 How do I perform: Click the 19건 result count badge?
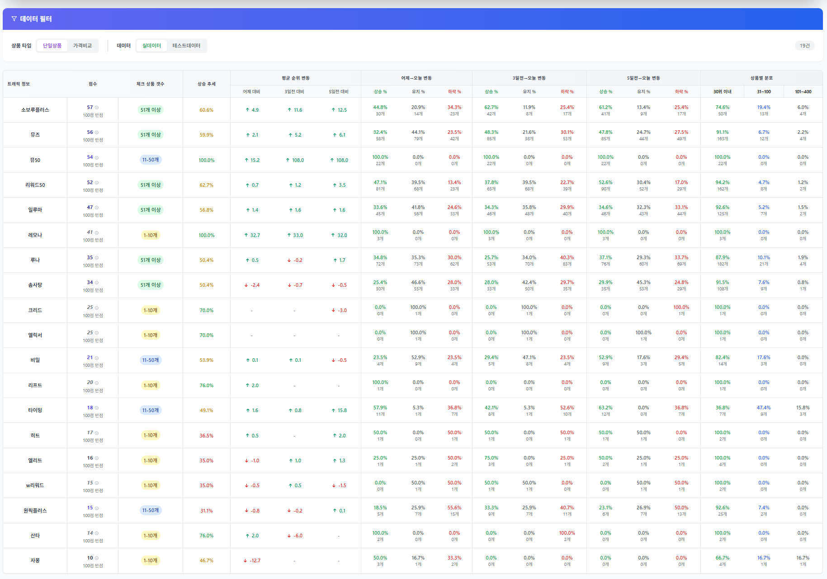805,46
